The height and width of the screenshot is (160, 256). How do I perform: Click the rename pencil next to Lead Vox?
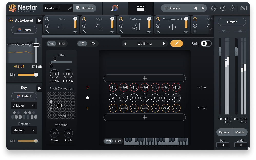[x=70, y=8]
